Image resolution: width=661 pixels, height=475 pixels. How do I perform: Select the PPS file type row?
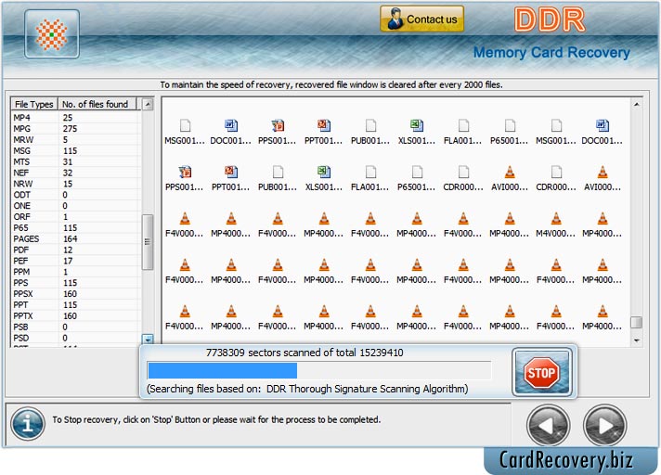[76, 283]
